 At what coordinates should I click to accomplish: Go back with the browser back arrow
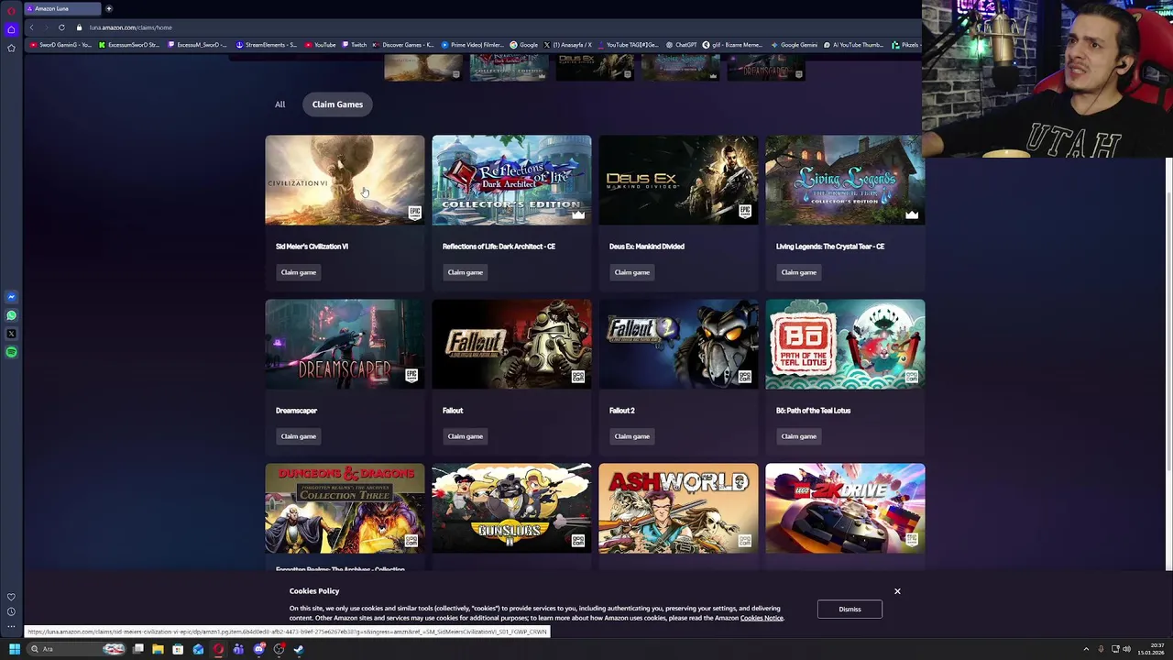tap(31, 27)
